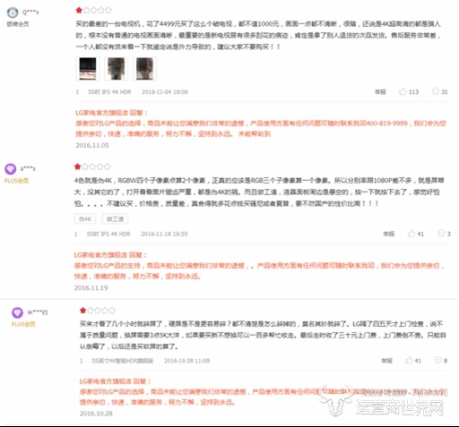Click LG家电官方旗舰店 回复 above 2016.11.05

[x=111, y=113]
